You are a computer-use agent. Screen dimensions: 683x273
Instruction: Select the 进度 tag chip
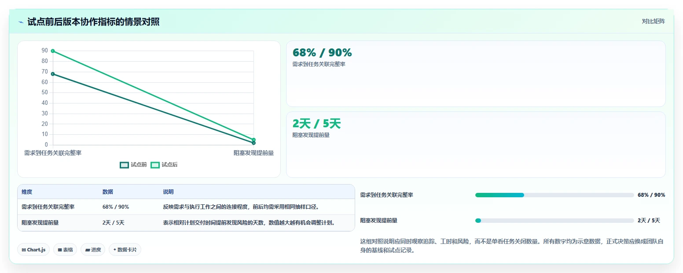93,250
